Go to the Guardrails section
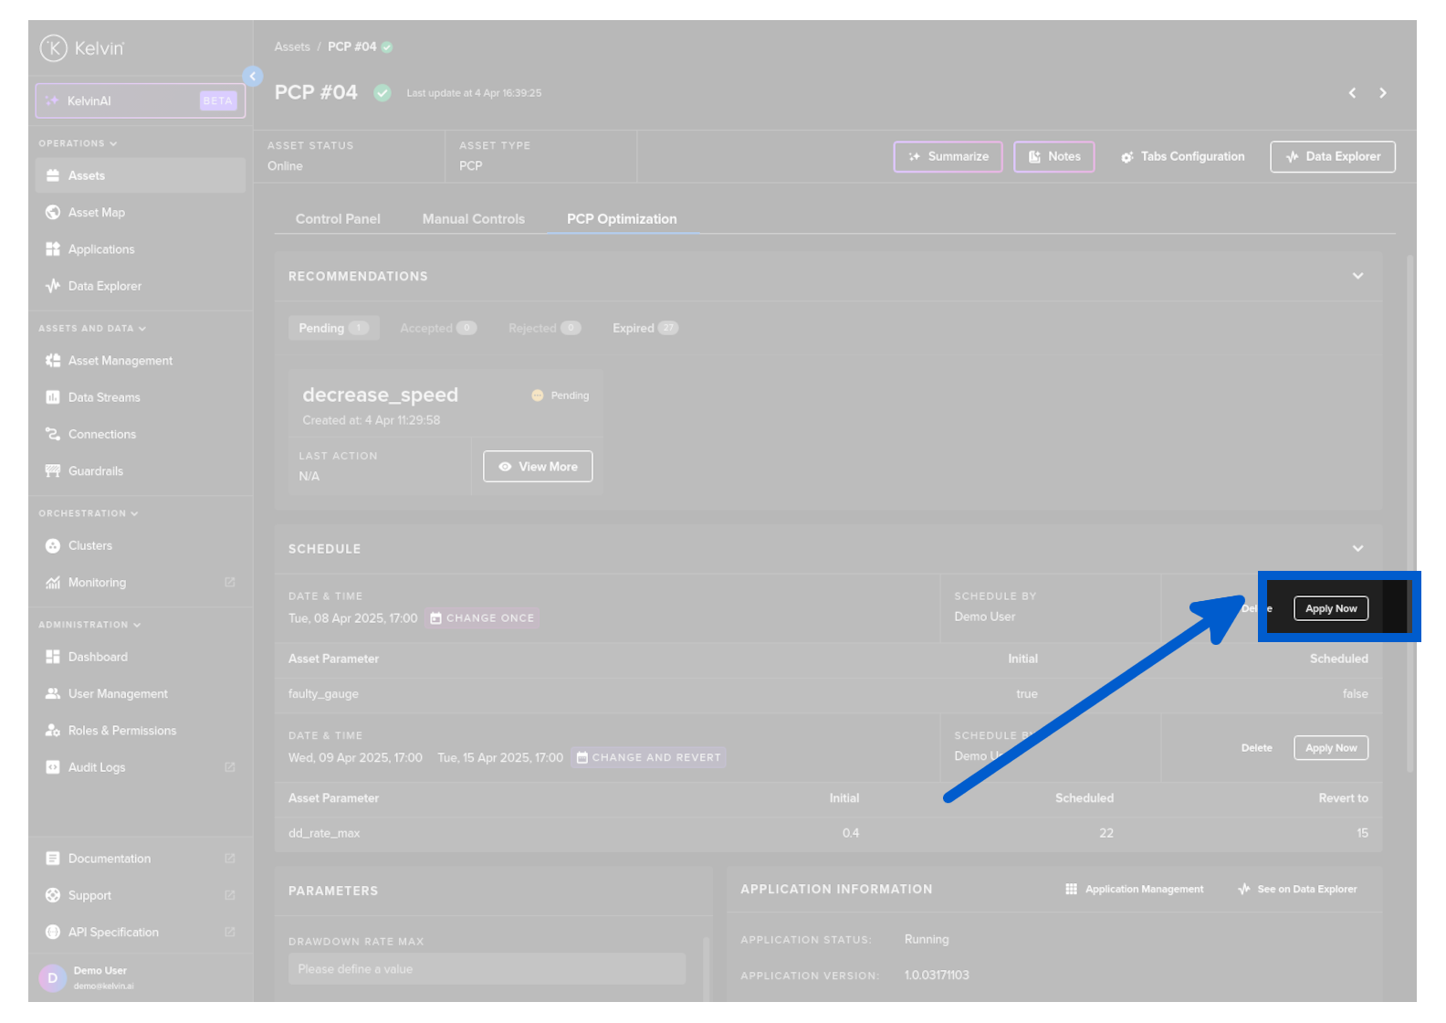1446x1023 pixels. click(x=95, y=471)
